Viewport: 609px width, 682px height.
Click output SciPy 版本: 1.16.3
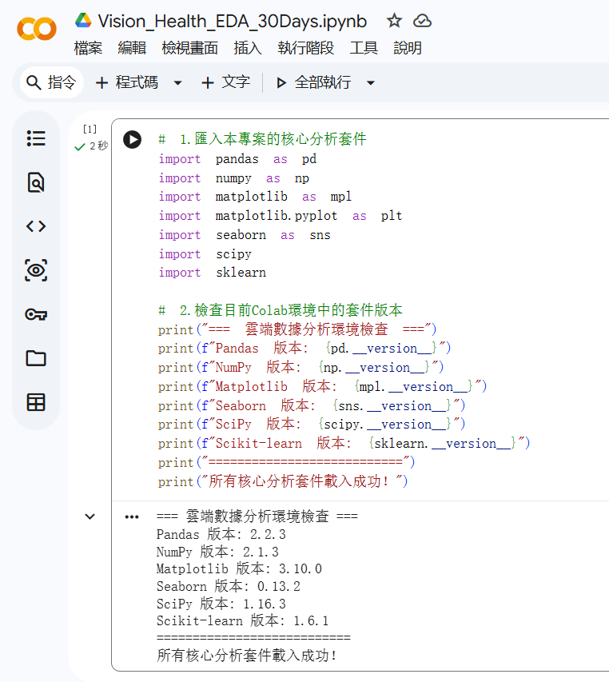click(221, 604)
